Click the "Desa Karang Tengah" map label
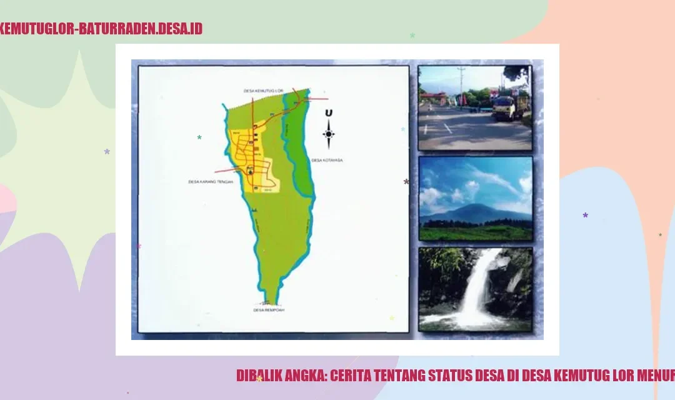This screenshot has width=675, height=400. (x=211, y=182)
